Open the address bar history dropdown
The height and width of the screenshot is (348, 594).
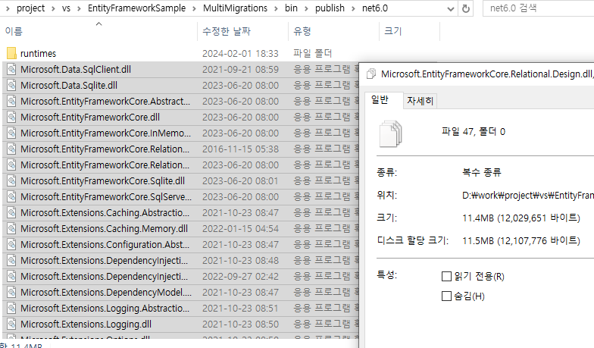point(450,9)
